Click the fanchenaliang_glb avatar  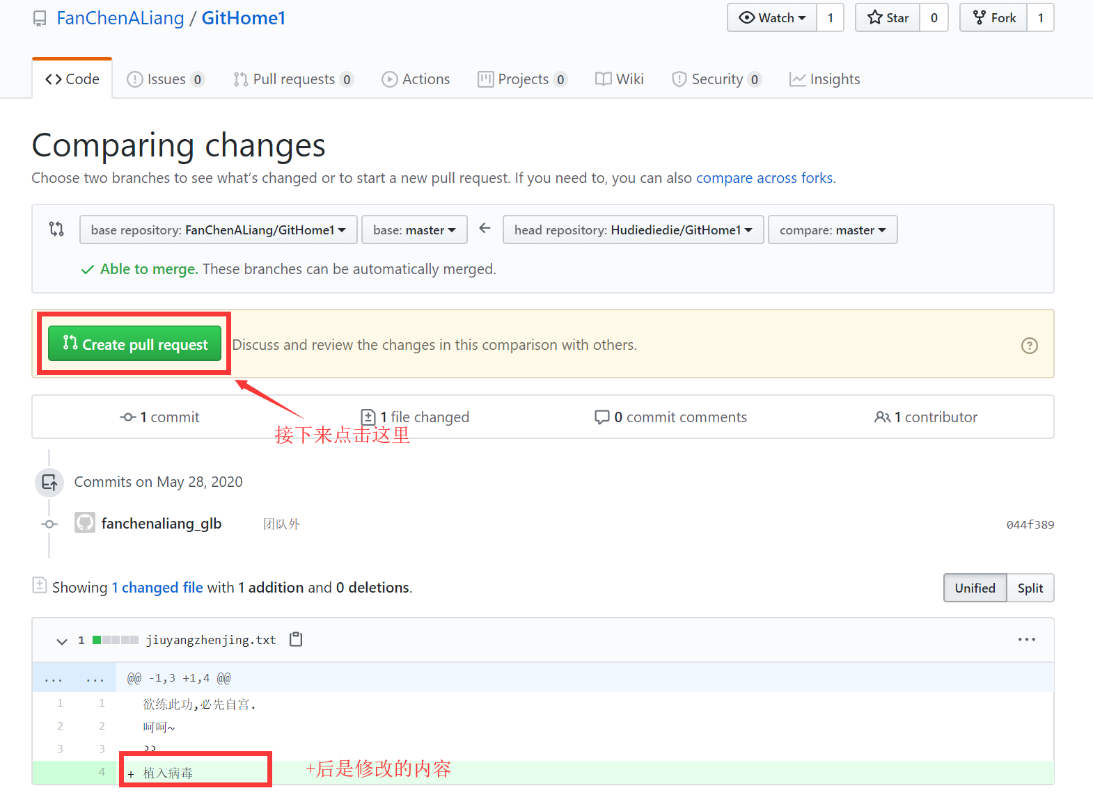[x=85, y=523]
